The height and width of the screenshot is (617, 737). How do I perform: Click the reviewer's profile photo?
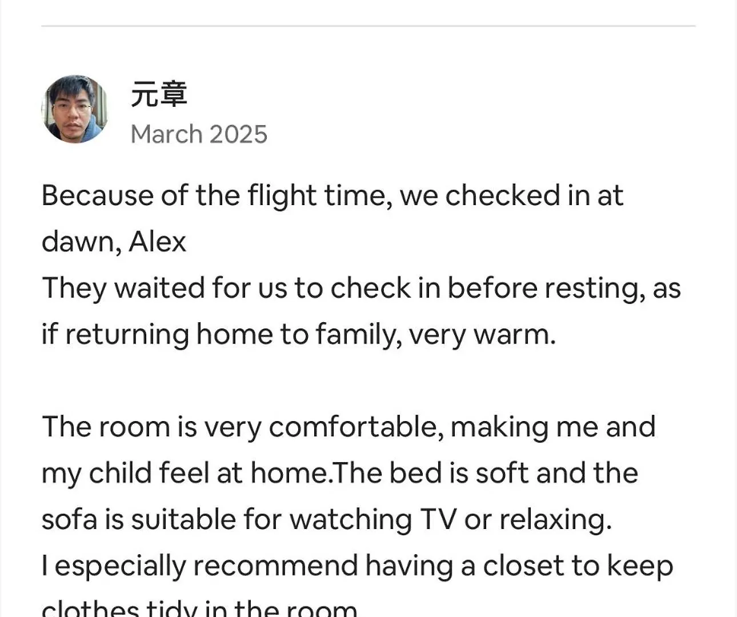coord(74,109)
